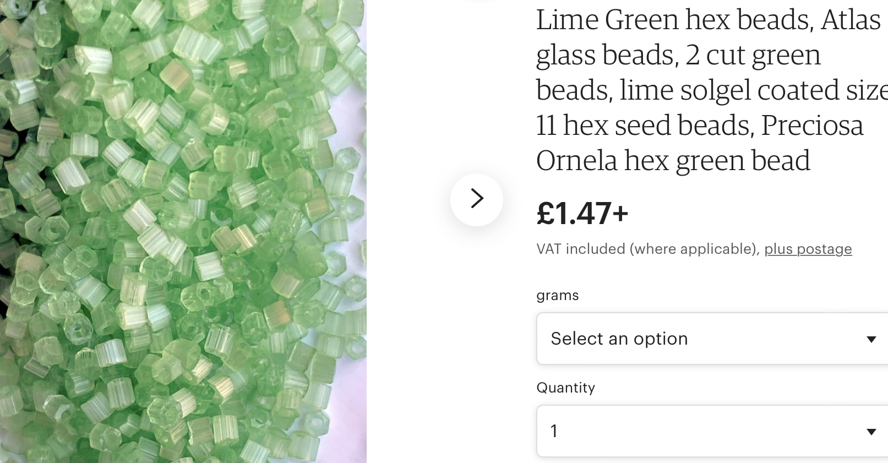Image resolution: width=888 pixels, height=463 pixels.
Task: Click 'Preciosa' in the product title
Action: (x=812, y=126)
